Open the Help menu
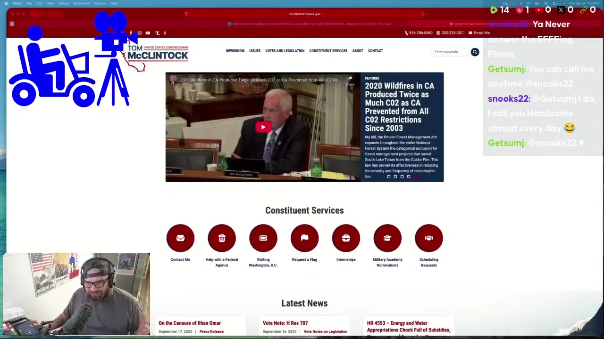Screen dimensions: 604x339 [x=114, y=3]
